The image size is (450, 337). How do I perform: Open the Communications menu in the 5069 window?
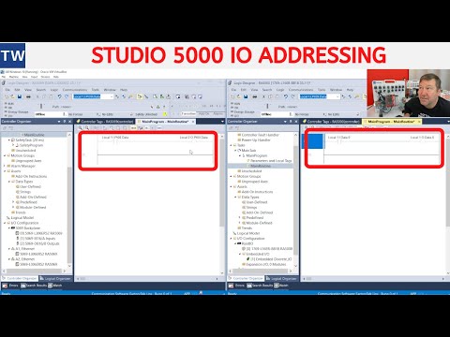[75, 90]
